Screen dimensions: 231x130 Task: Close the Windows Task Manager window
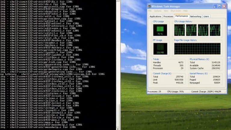click(x=224, y=6)
